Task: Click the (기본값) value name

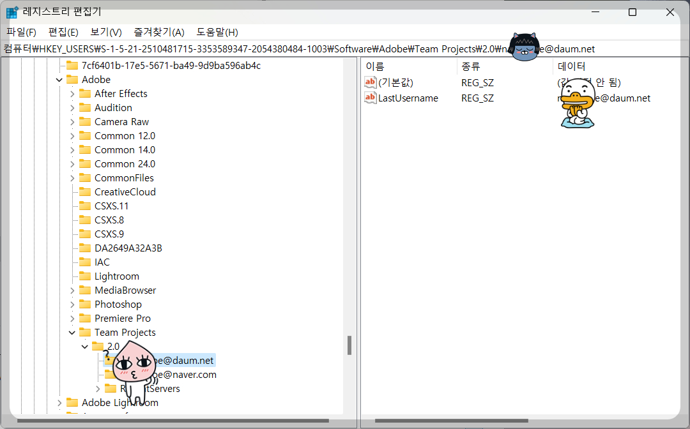Action: click(395, 82)
